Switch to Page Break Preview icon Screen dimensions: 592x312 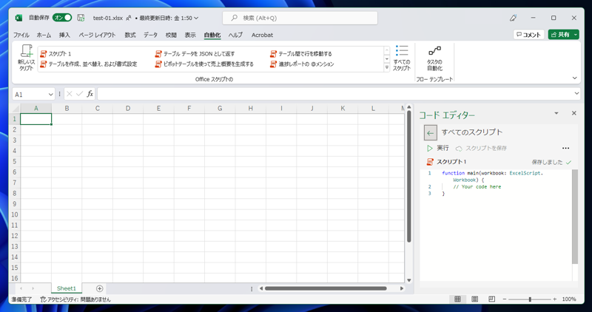491,299
